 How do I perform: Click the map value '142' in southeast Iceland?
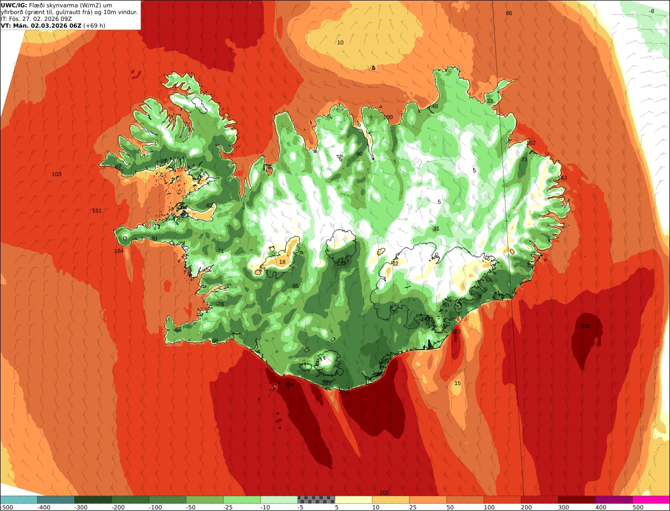(x=425, y=318)
